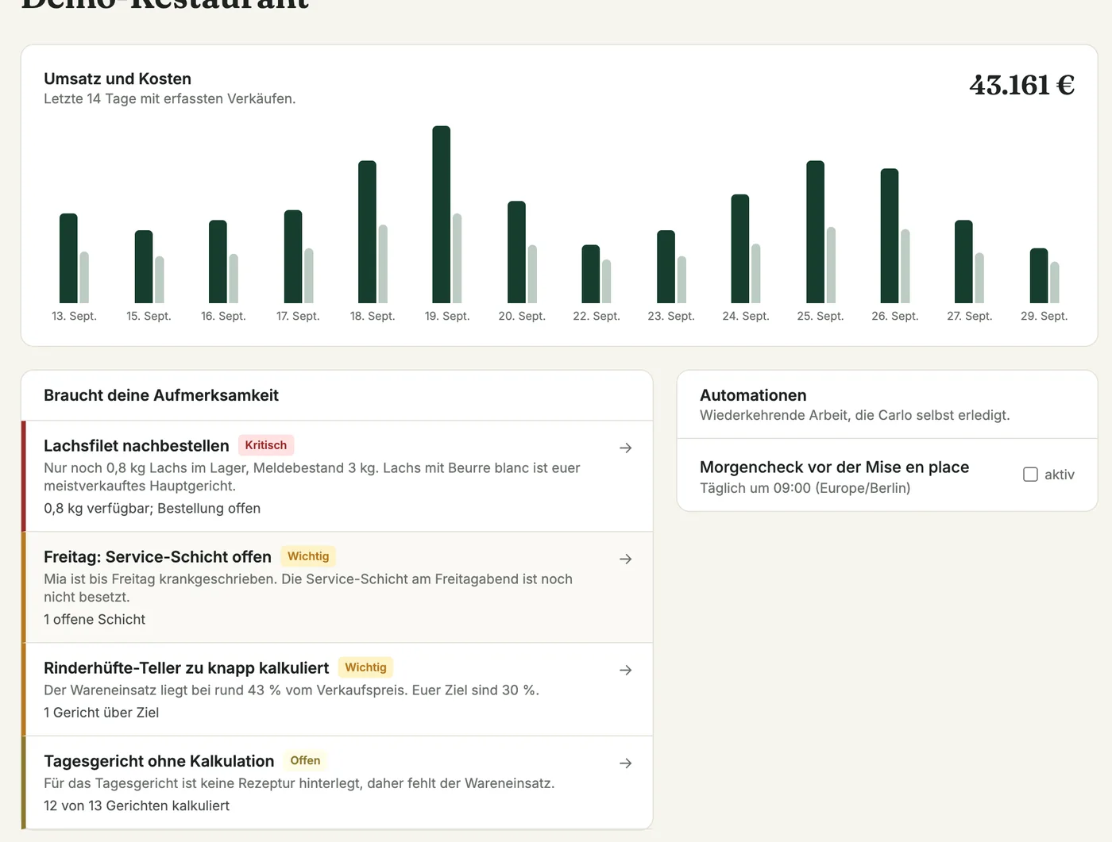Click the 'Wichtig' badge on Freitag alert
The image size is (1112, 842).
tap(308, 556)
